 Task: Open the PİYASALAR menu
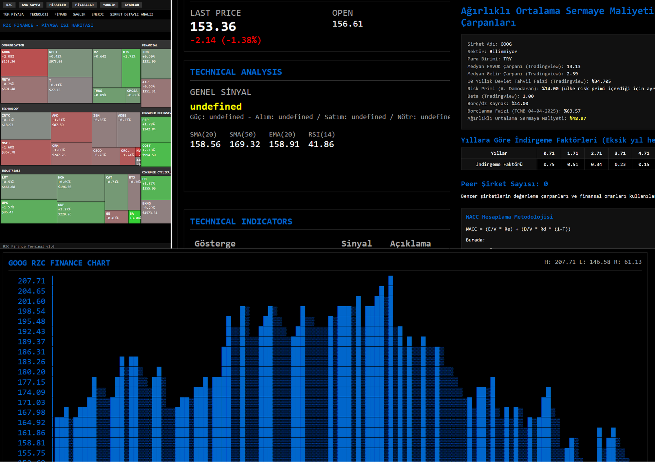(84, 5)
